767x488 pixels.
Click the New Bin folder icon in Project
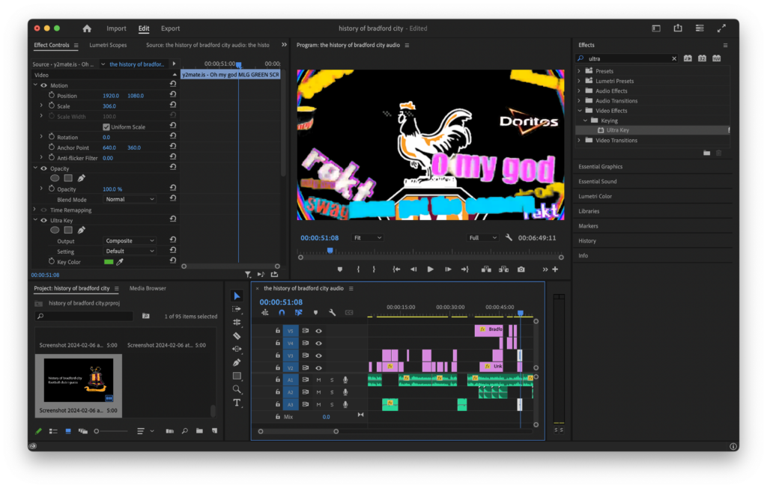(199, 431)
